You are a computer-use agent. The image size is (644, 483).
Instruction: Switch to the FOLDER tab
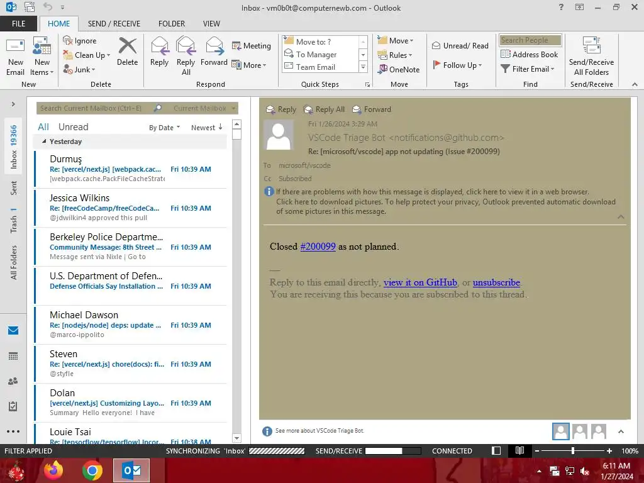click(x=172, y=23)
